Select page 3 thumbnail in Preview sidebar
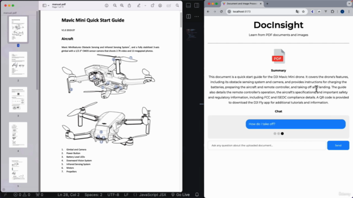Viewport: 353px width, 198px height. tap(18, 100)
